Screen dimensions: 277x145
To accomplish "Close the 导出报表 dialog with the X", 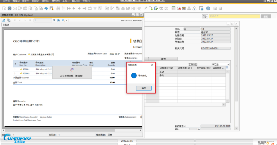I will pyautogui.click(x=152, y=65).
